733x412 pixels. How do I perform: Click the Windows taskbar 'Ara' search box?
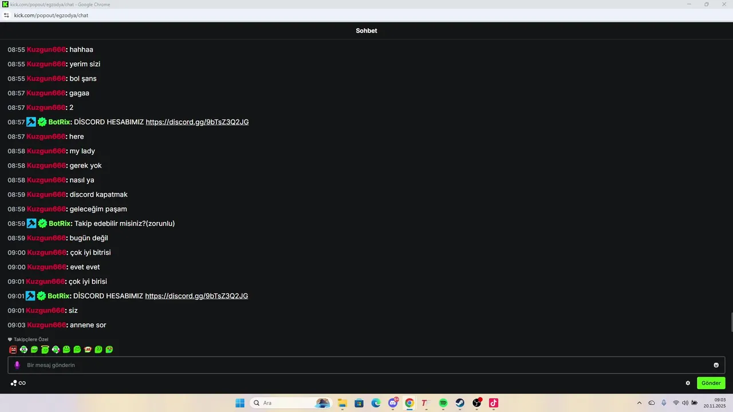pos(291,403)
